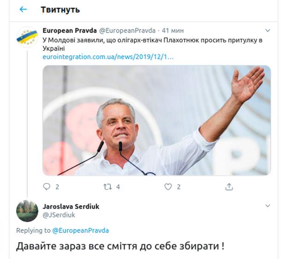Screen dimensions: 286x259
Task: Go back using the left arrow
Action: 23,9
